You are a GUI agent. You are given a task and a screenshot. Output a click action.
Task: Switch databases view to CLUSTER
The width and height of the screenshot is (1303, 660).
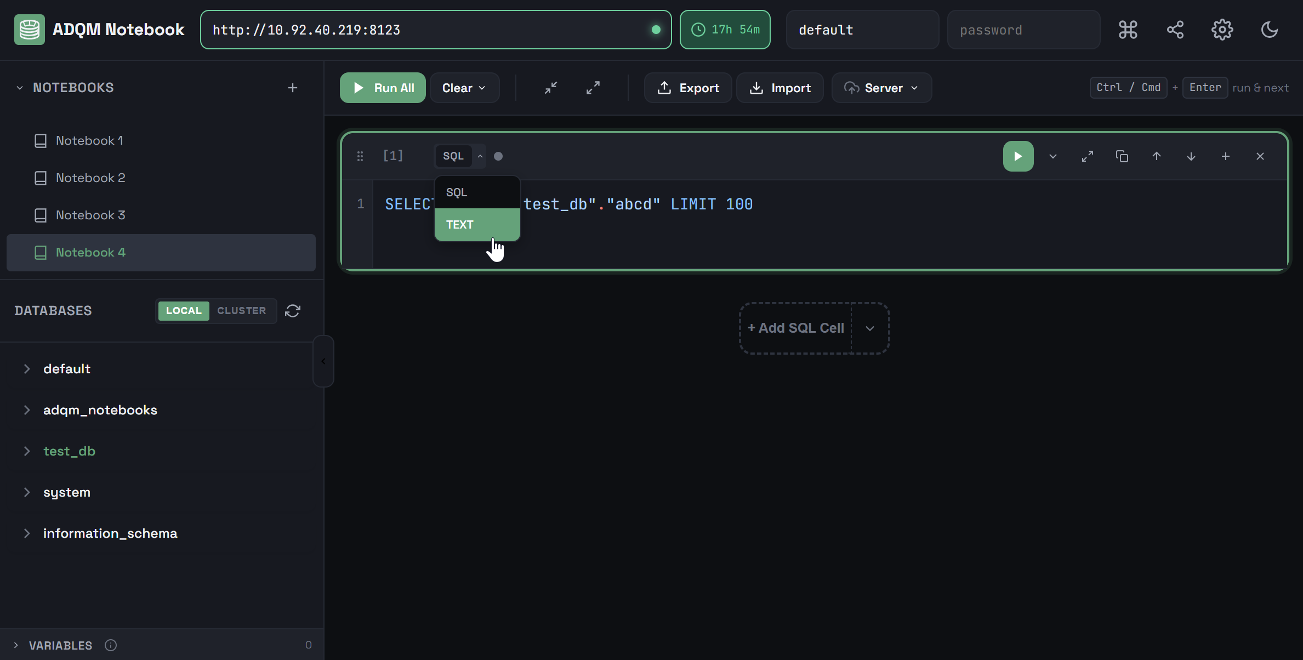click(x=241, y=311)
